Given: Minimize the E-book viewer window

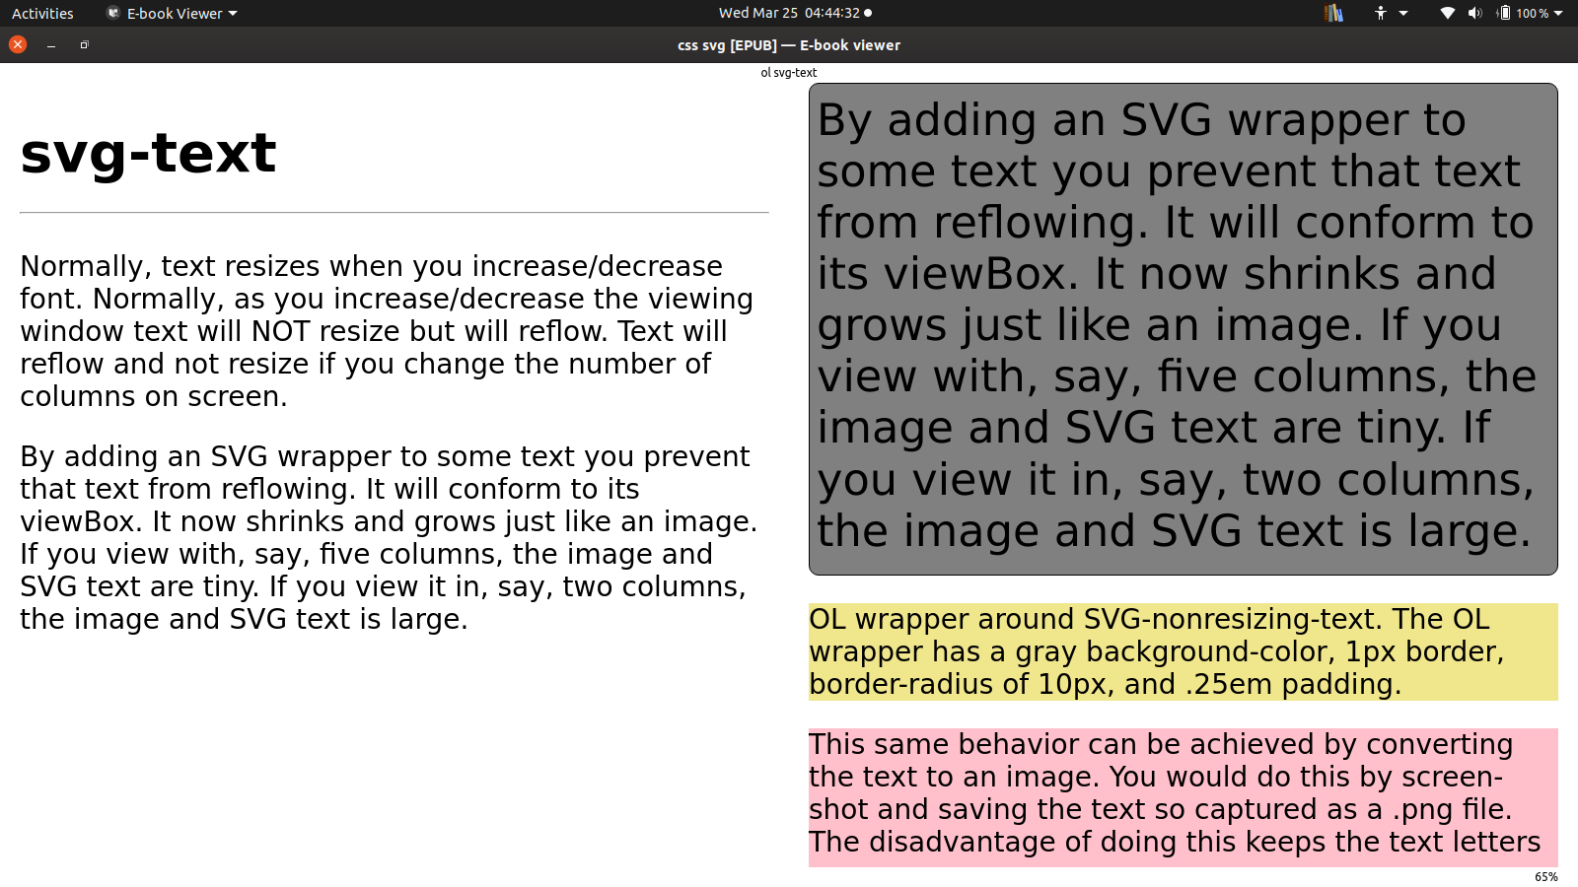Looking at the screenshot, I should pyautogui.click(x=51, y=44).
